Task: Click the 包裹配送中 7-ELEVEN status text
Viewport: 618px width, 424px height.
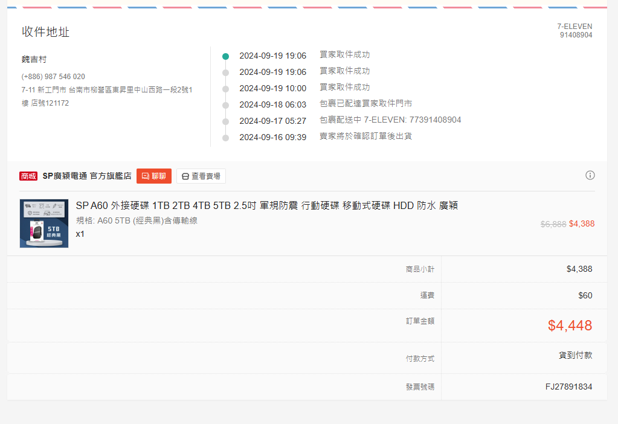Action: coord(390,120)
